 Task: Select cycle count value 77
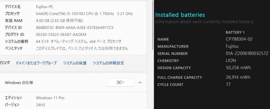228,84
